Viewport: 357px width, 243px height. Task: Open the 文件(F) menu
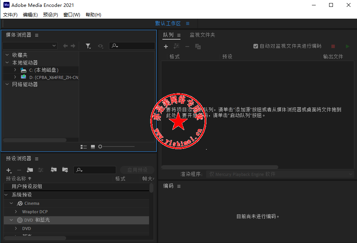tap(10, 15)
